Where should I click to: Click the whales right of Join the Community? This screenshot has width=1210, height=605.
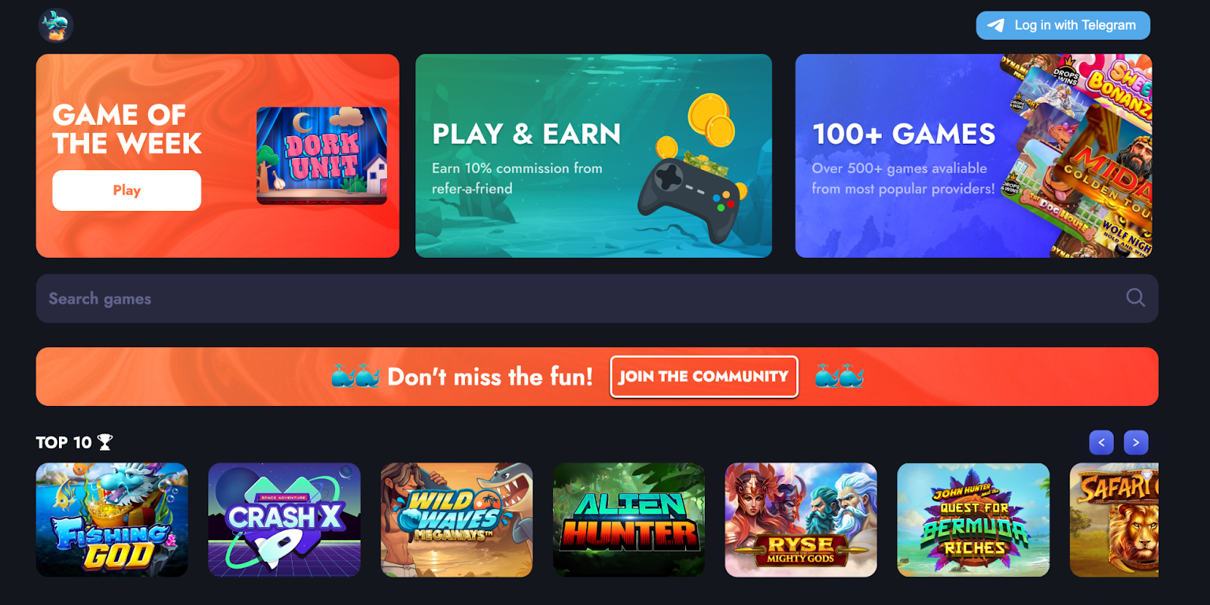(x=839, y=376)
